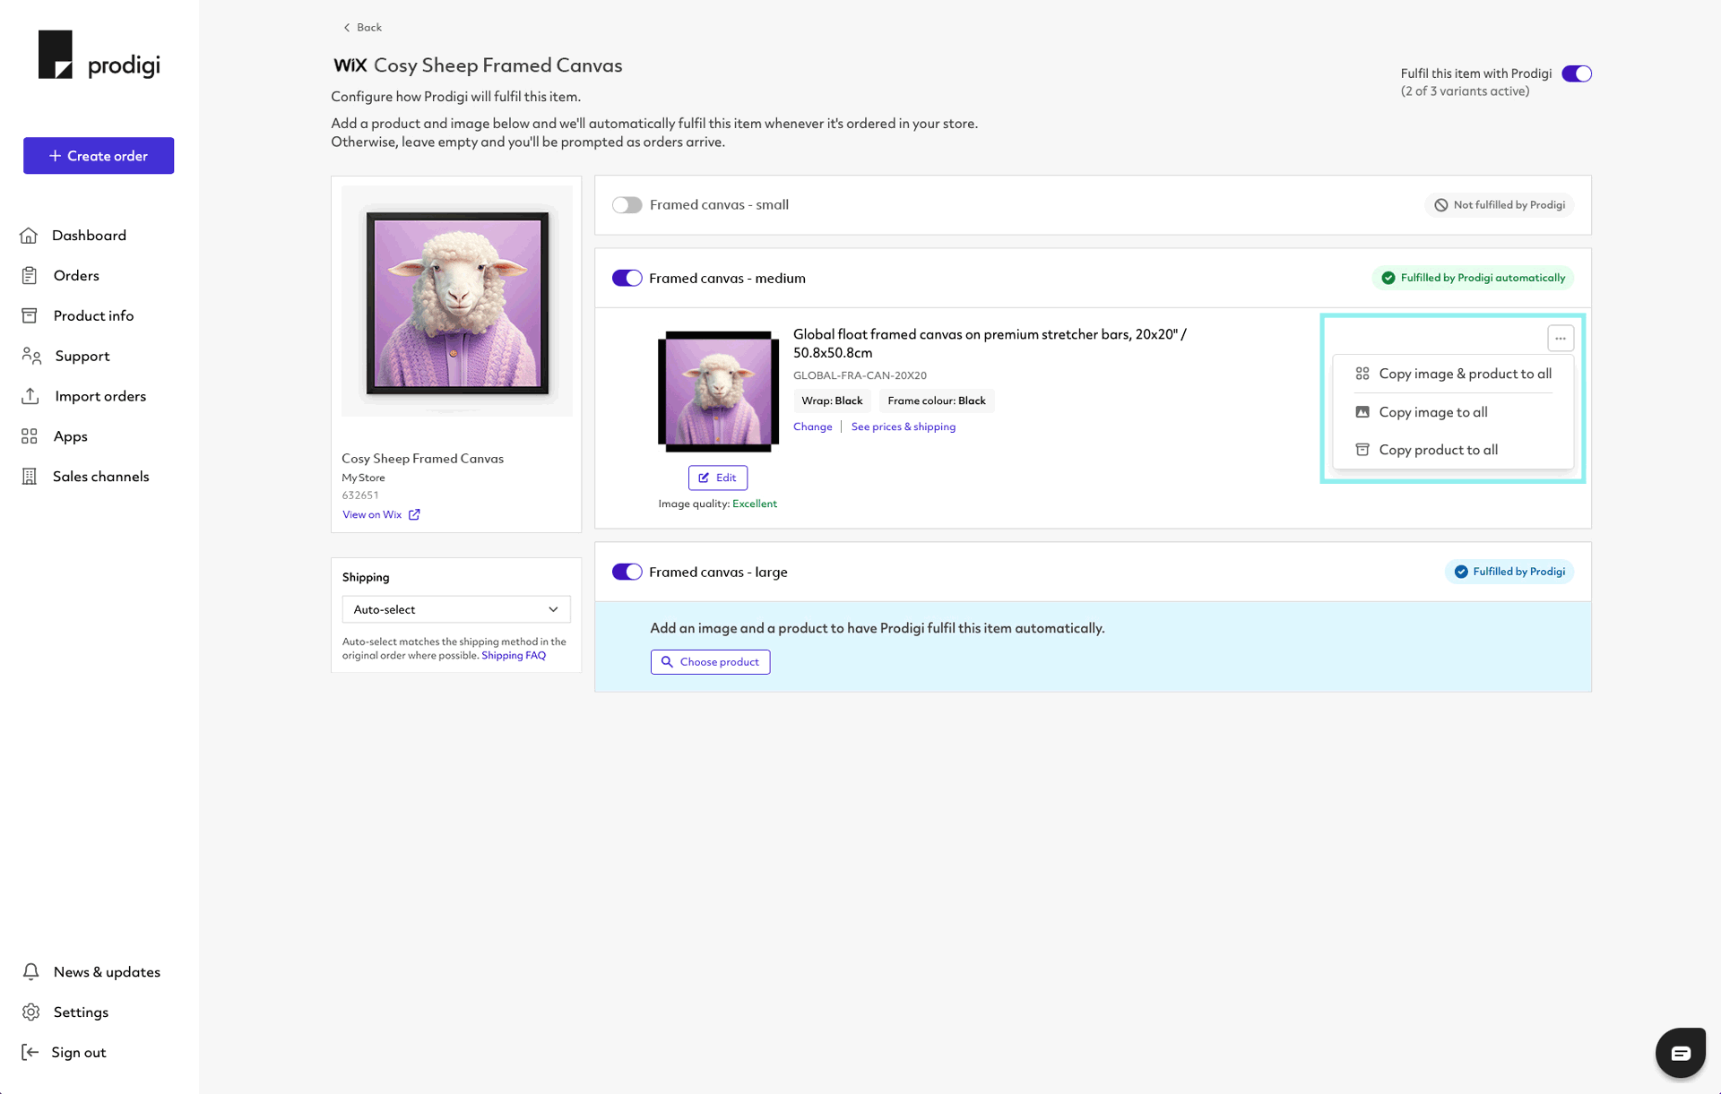
Task: Click the Edit image button
Action: (x=717, y=478)
